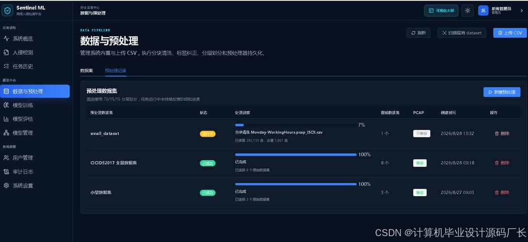Click the 刷新 refresh button

pyautogui.click(x=418, y=32)
